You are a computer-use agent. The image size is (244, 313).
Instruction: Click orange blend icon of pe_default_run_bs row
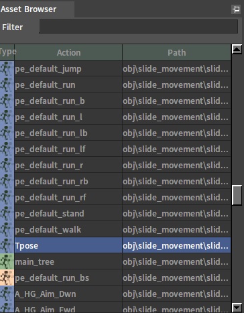click(7, 277)
